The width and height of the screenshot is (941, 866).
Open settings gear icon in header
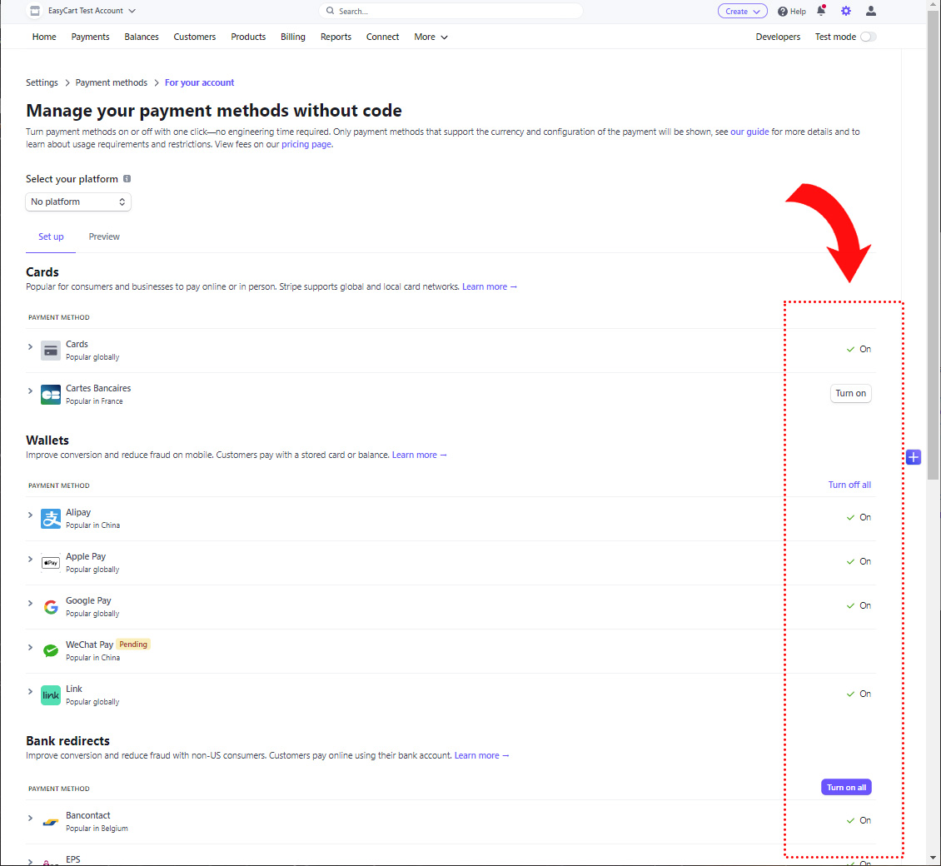coord(846,11)
